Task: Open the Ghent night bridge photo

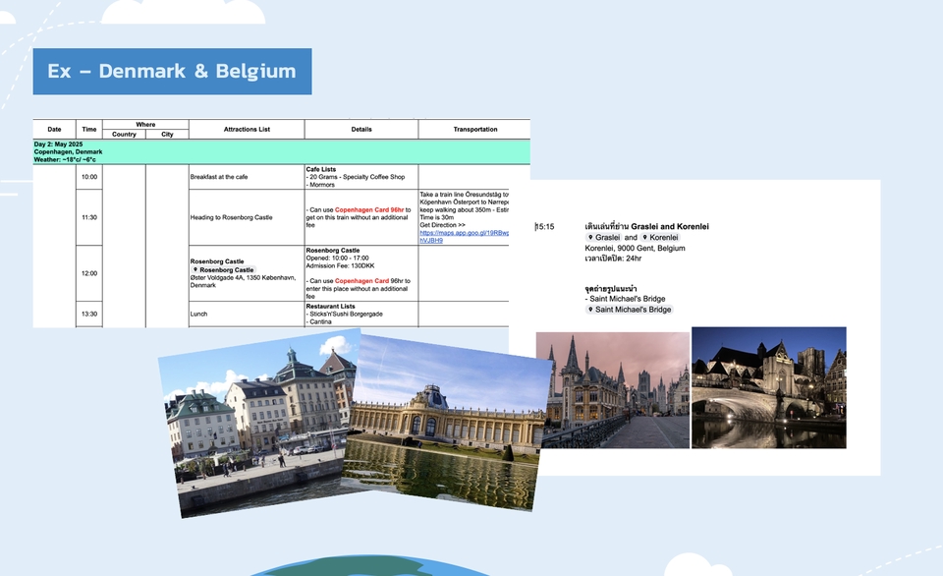Action: pyautogui.click(x=769, y=387)
